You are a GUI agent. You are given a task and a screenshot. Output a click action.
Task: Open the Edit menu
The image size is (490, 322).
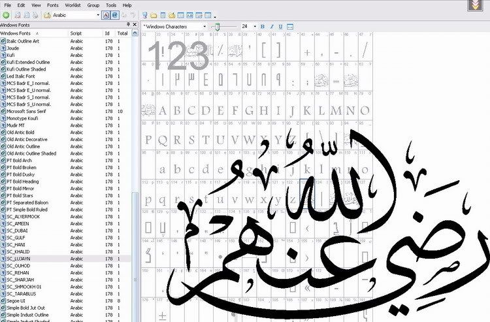coord(21,5)
